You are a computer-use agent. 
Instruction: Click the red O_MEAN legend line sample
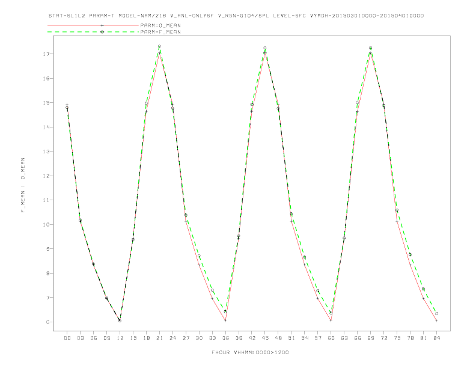coord(93,25)
